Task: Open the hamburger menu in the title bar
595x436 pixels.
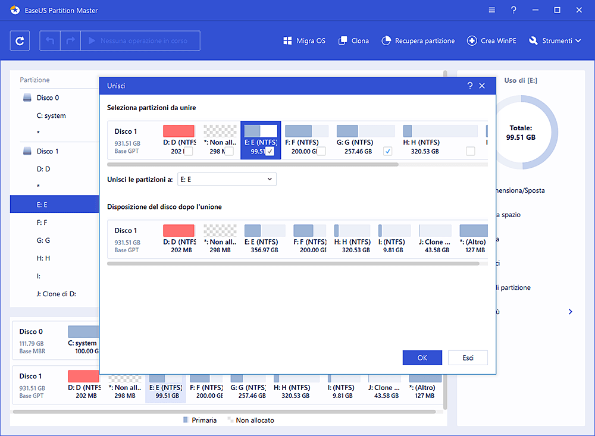Action: pos(491,10)
